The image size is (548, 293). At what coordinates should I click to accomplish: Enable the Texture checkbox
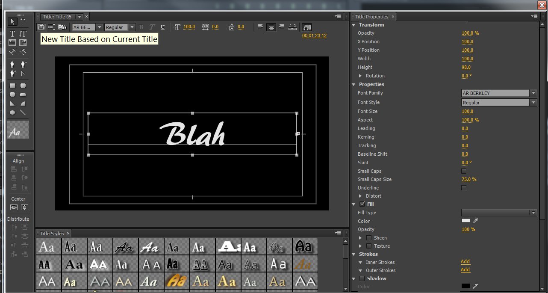pyautogui.click(x=369, y=246)
